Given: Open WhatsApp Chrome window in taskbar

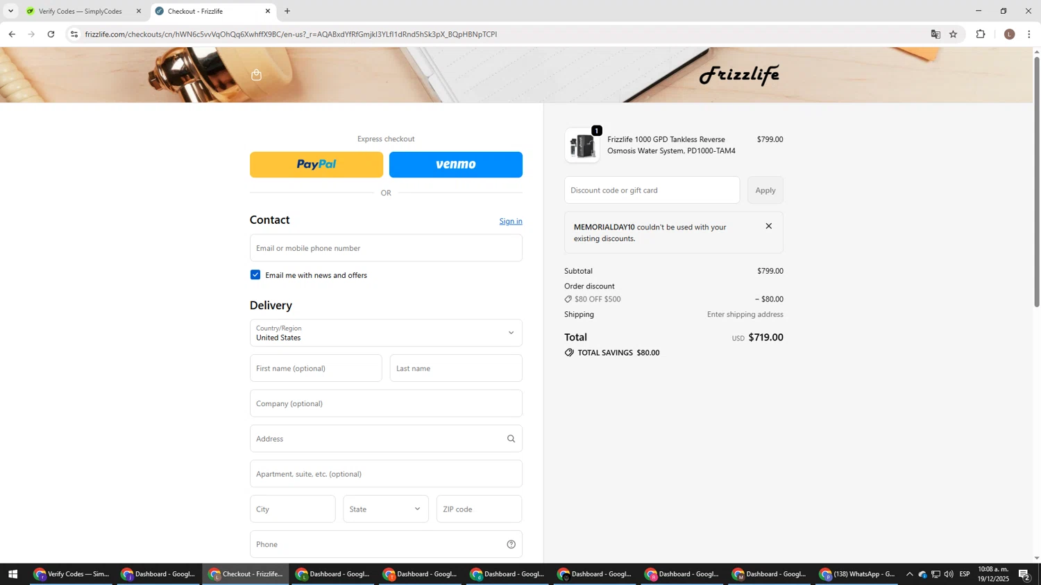Looking at the screenshot, I should pos(858,574).
